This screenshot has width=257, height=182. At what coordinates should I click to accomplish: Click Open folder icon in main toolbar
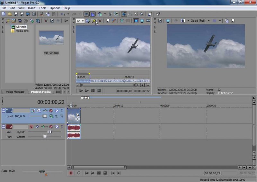[x=10, y=14]
